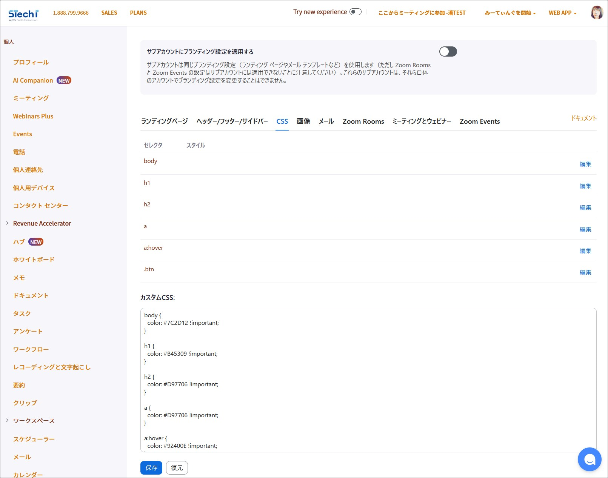Edit the a:hover selector row
Screen dimensions: 608x478
click(x=585, y=251)
